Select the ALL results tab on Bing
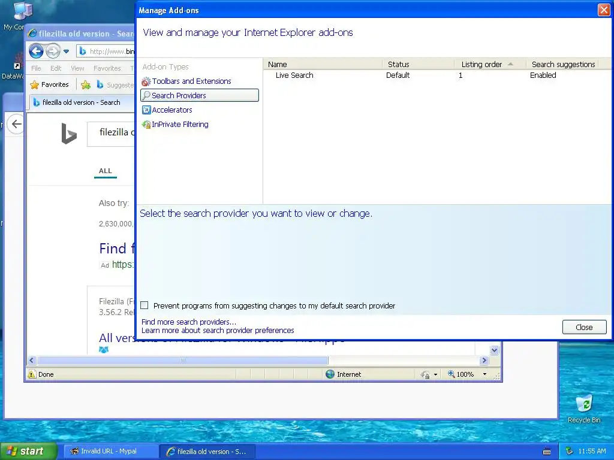Image resolution: width=614 pixels, height=460 pixels. 106,171
